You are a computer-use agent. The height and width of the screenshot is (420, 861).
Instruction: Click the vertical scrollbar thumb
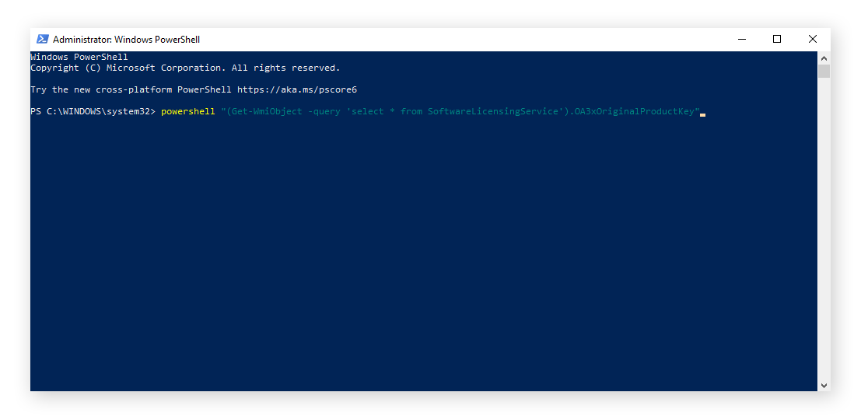click(824, 72)
